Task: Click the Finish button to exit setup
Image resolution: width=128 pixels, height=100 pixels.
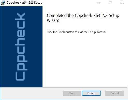Action: click(91, 93)
